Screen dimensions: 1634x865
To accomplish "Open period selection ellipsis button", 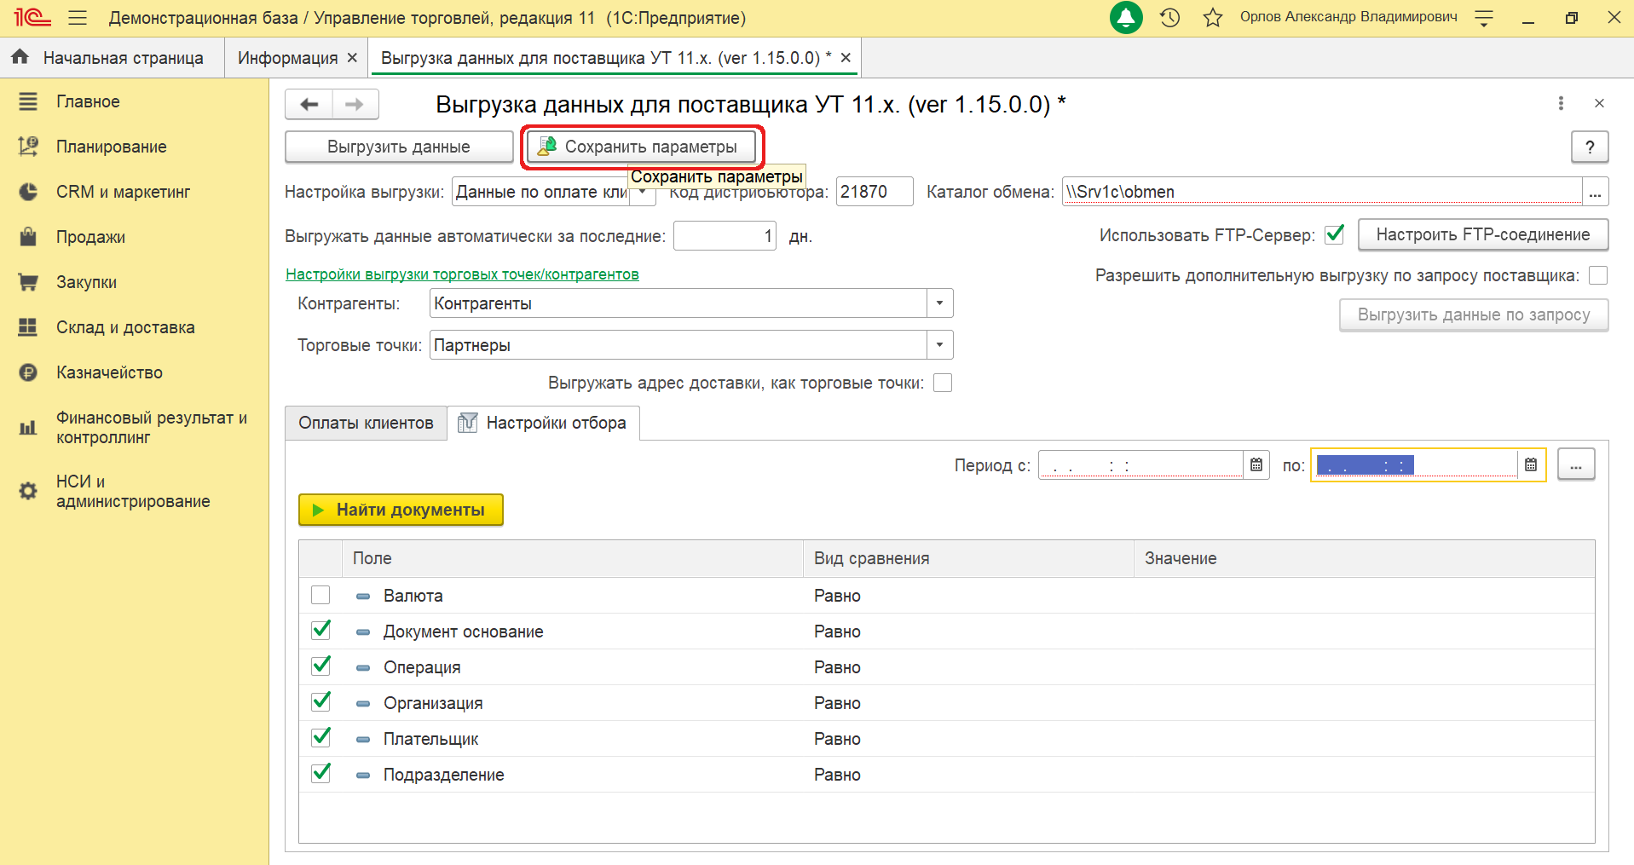I will pos(1576,464).
